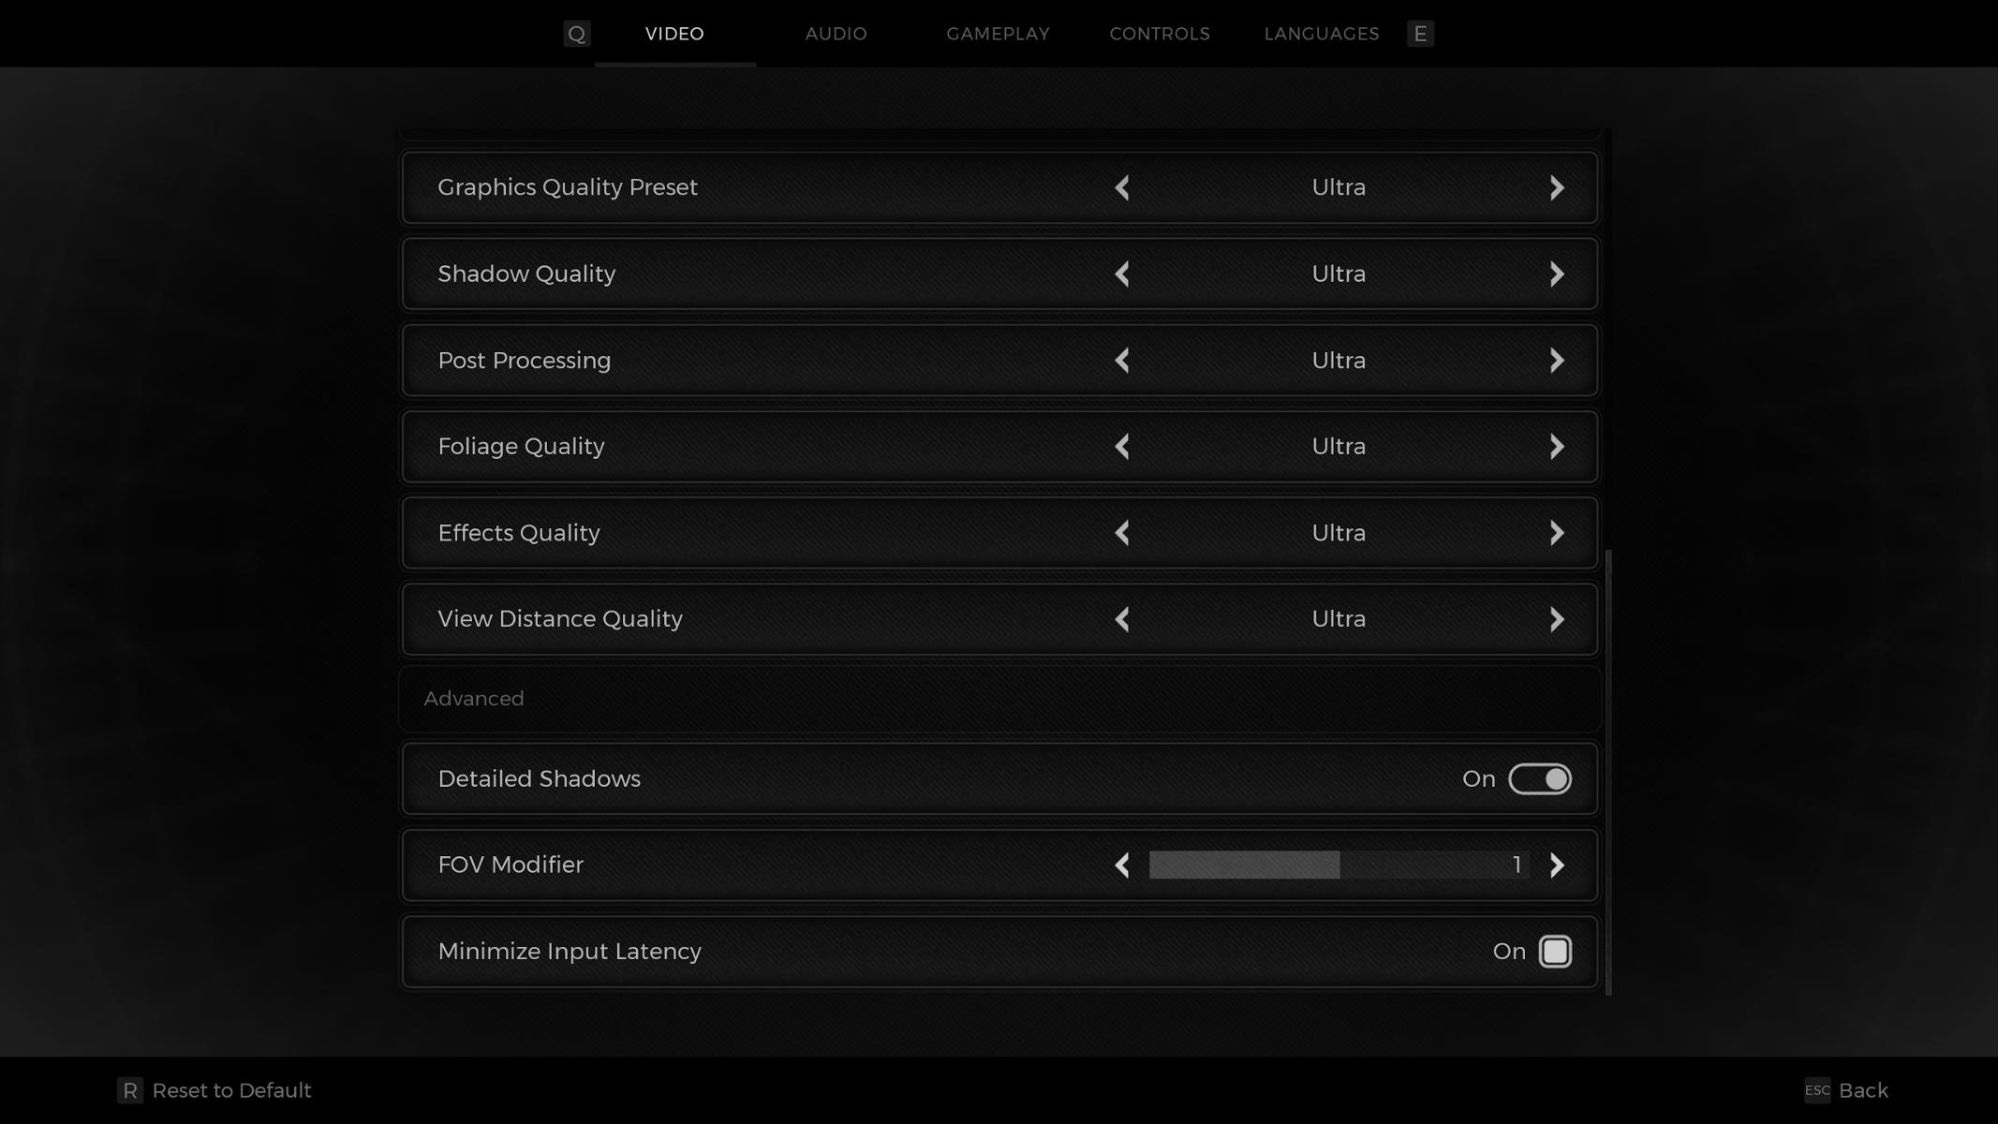Uncheck the Minimize Input Latency checkbox
Image resolution: width=1998 pixels, height=1124 pixels.
point(1555,952)
